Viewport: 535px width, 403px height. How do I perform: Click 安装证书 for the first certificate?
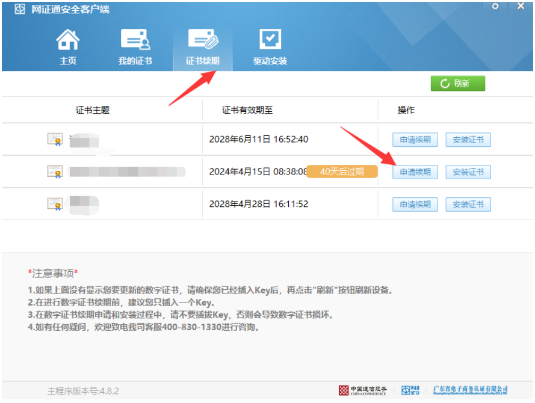(x=468, y=140)
